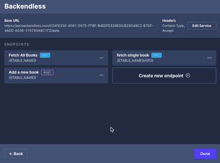The image size is (220, 163).
Task: Open the Fetch All Books endpoint
Action: pyautogui.click(x=56, y=58)
